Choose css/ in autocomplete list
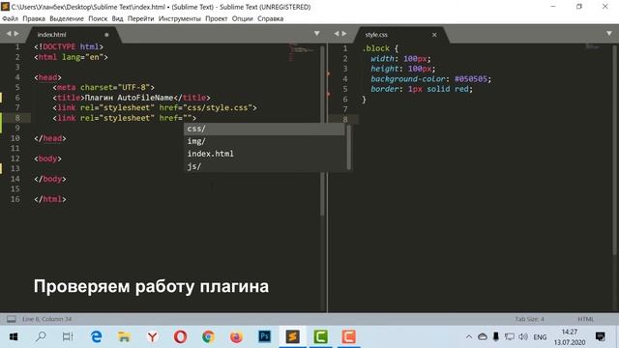619x348 pixels. (x=264, y=129)
